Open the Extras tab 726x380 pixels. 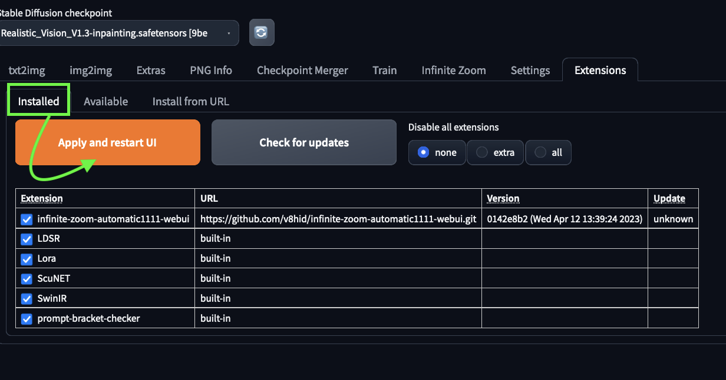[x=151, y=70]
